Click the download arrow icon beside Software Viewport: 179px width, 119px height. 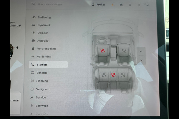point(32,106)
